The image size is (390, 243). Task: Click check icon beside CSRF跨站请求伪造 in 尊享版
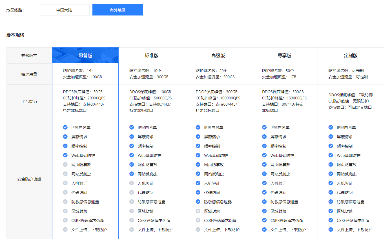click(x=264, y=220)
